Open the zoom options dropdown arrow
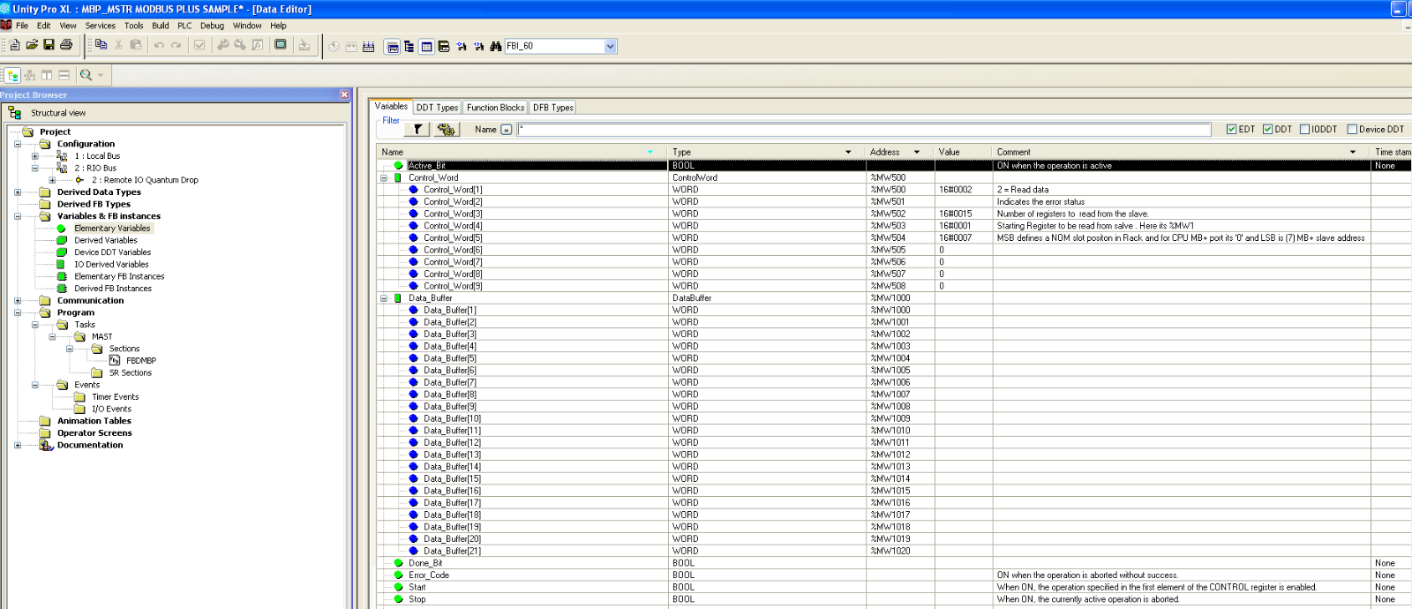The image size is (1412, 609). click(100, 75)
